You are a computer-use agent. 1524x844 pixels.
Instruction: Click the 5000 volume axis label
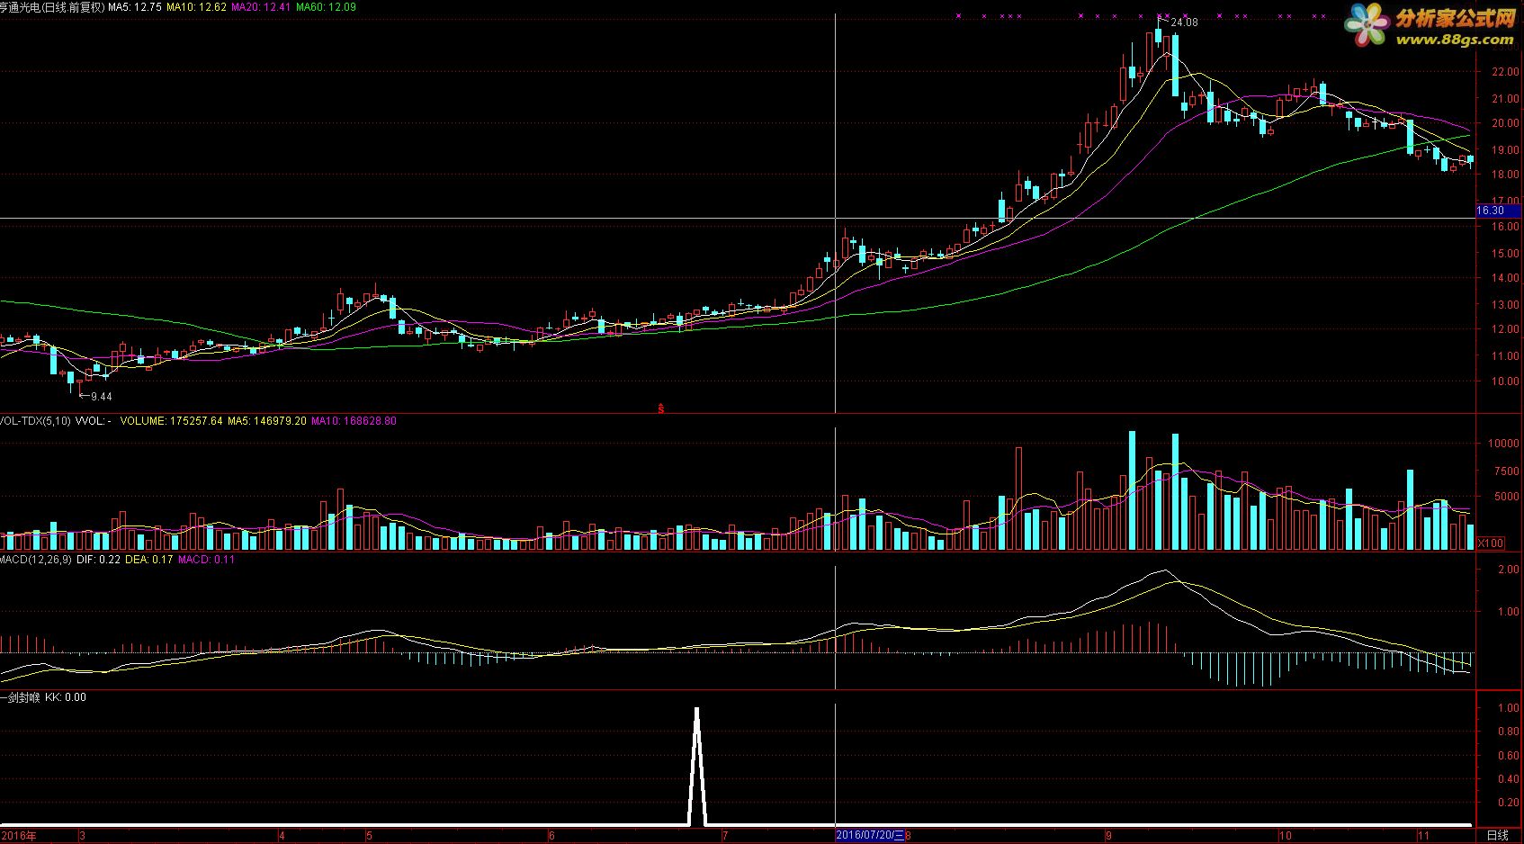pyautogui.click(x=1506, y=497)
